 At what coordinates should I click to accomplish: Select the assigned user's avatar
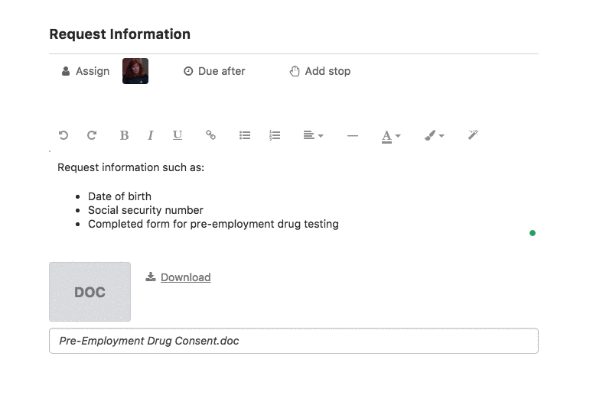coord(135,71)
